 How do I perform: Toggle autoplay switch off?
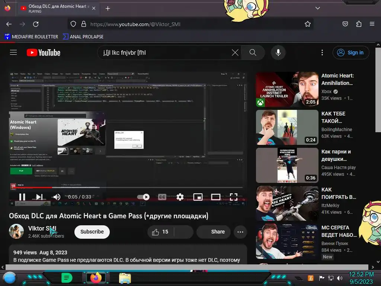tap(143, 197)
